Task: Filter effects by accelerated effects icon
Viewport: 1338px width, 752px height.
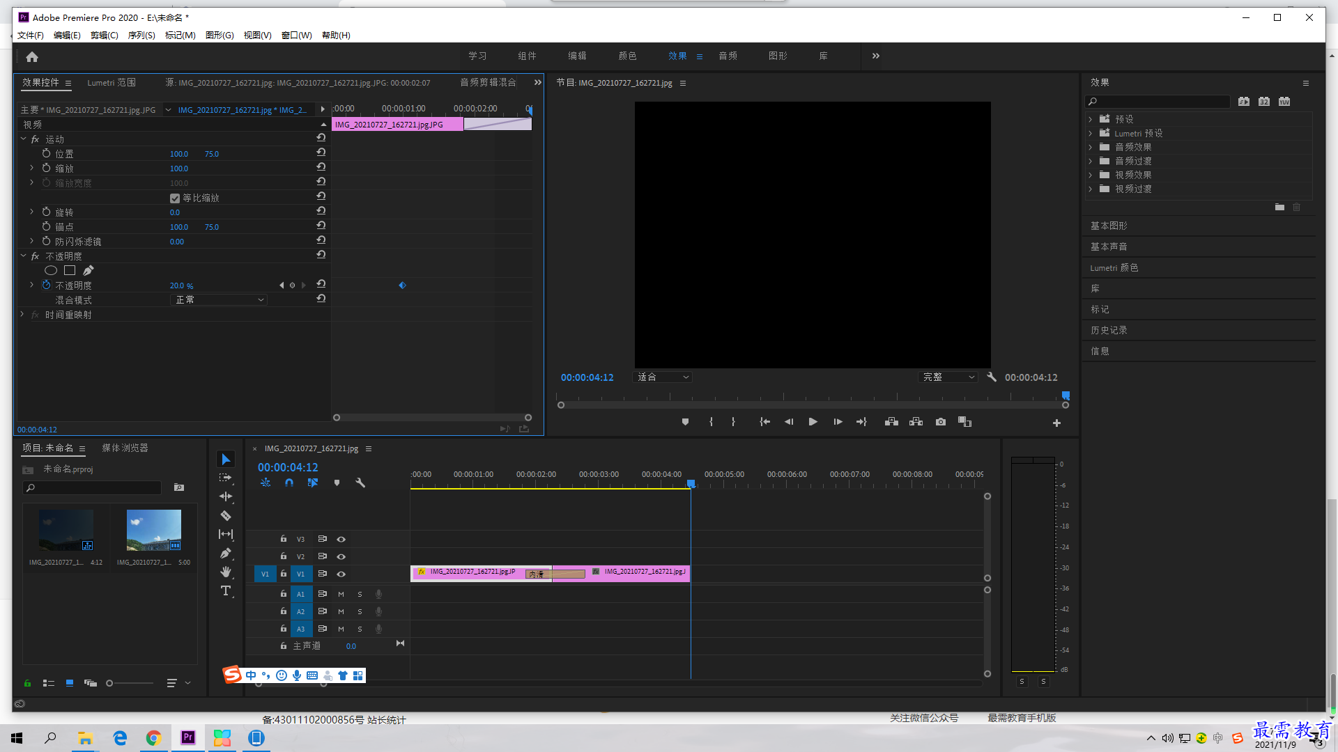Action: click(1244, 102)
